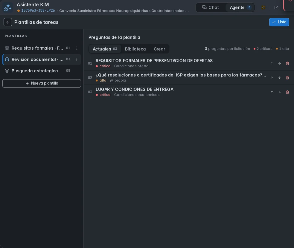Delete REQUISITOS FORMALES DE PRESENTACIÓN question
The width and height of the screenshot is (294, 248).
287,63
